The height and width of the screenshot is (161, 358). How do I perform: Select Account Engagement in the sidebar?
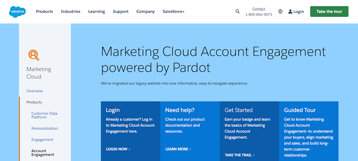click(43, 153)
